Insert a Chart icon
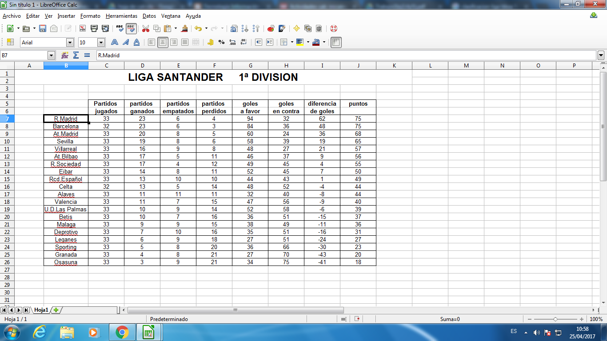 point(271,28)
